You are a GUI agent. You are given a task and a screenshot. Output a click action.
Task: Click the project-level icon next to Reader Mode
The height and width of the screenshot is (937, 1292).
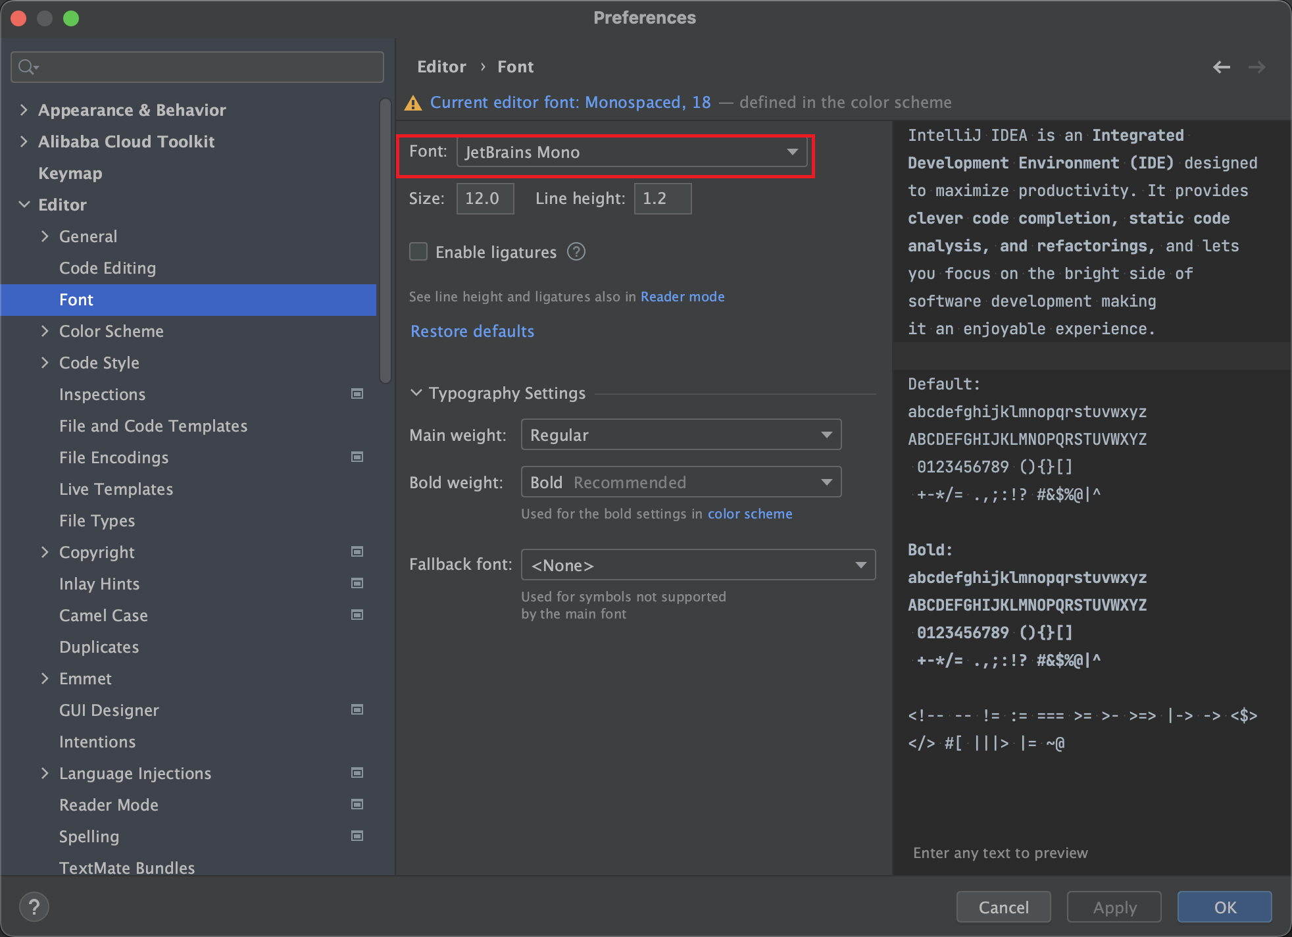tap(357, 805)
